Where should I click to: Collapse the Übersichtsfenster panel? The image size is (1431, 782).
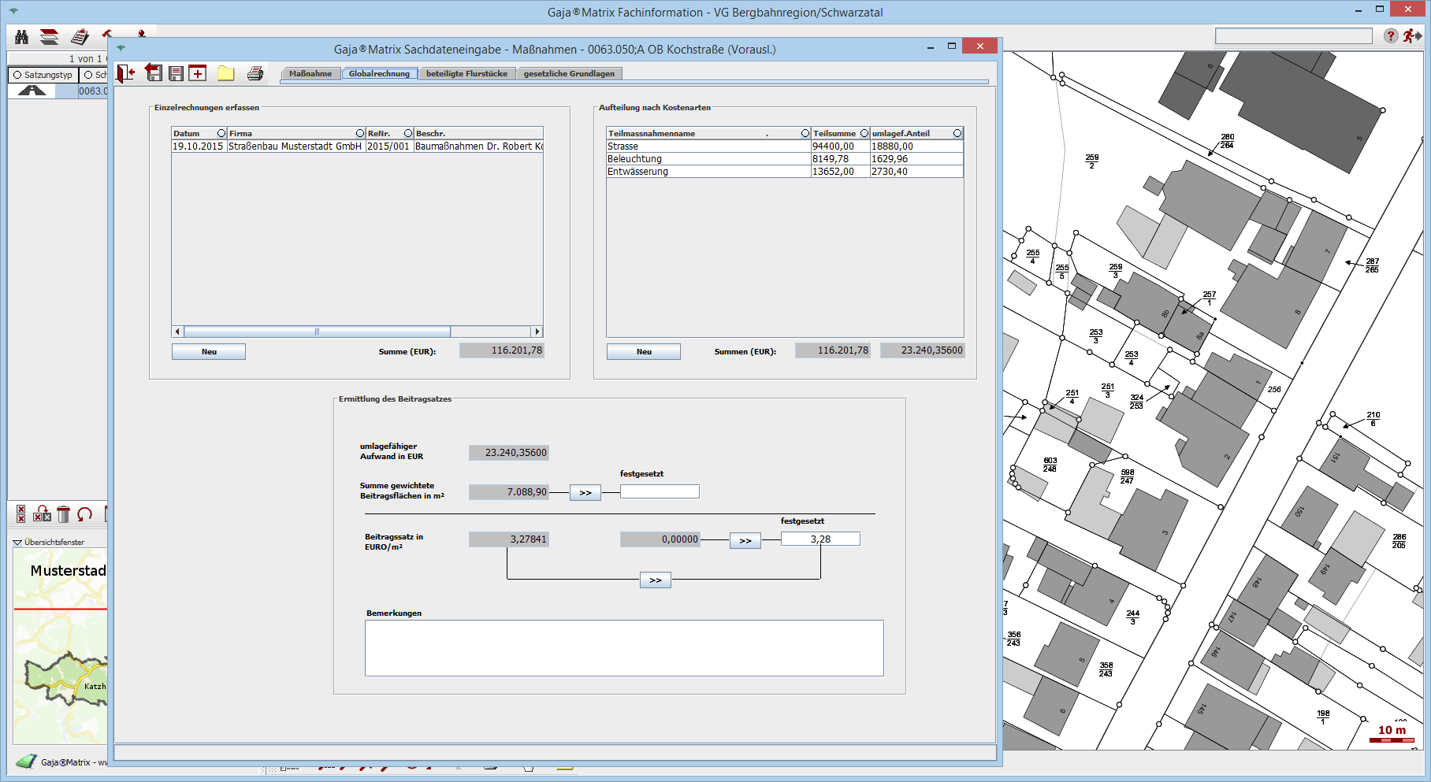pos(17,543)
